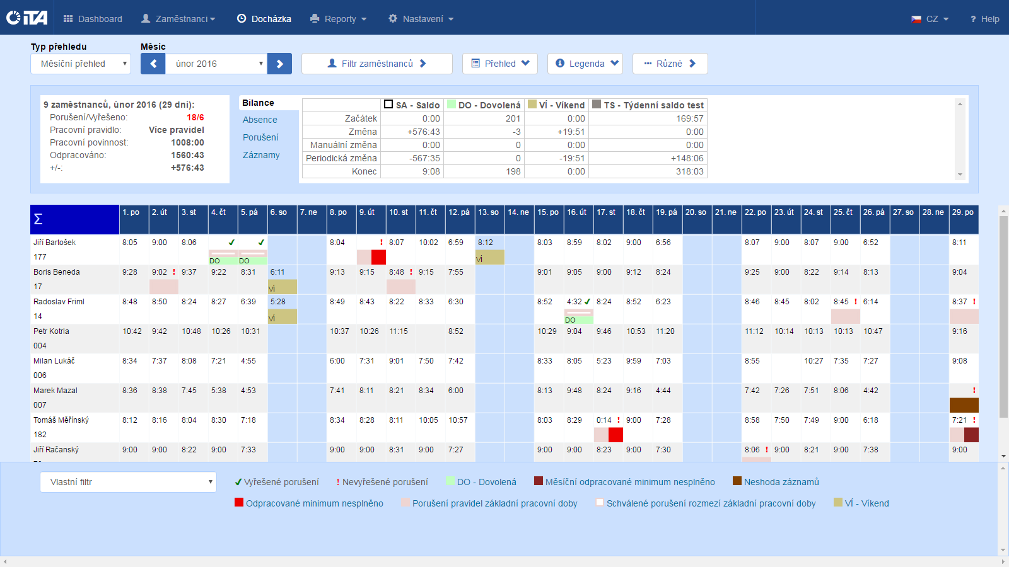Screen dimensions: 1009x567
Task: Click the Filtr zaměstnanců button
Action: click(x=377, y=64)
